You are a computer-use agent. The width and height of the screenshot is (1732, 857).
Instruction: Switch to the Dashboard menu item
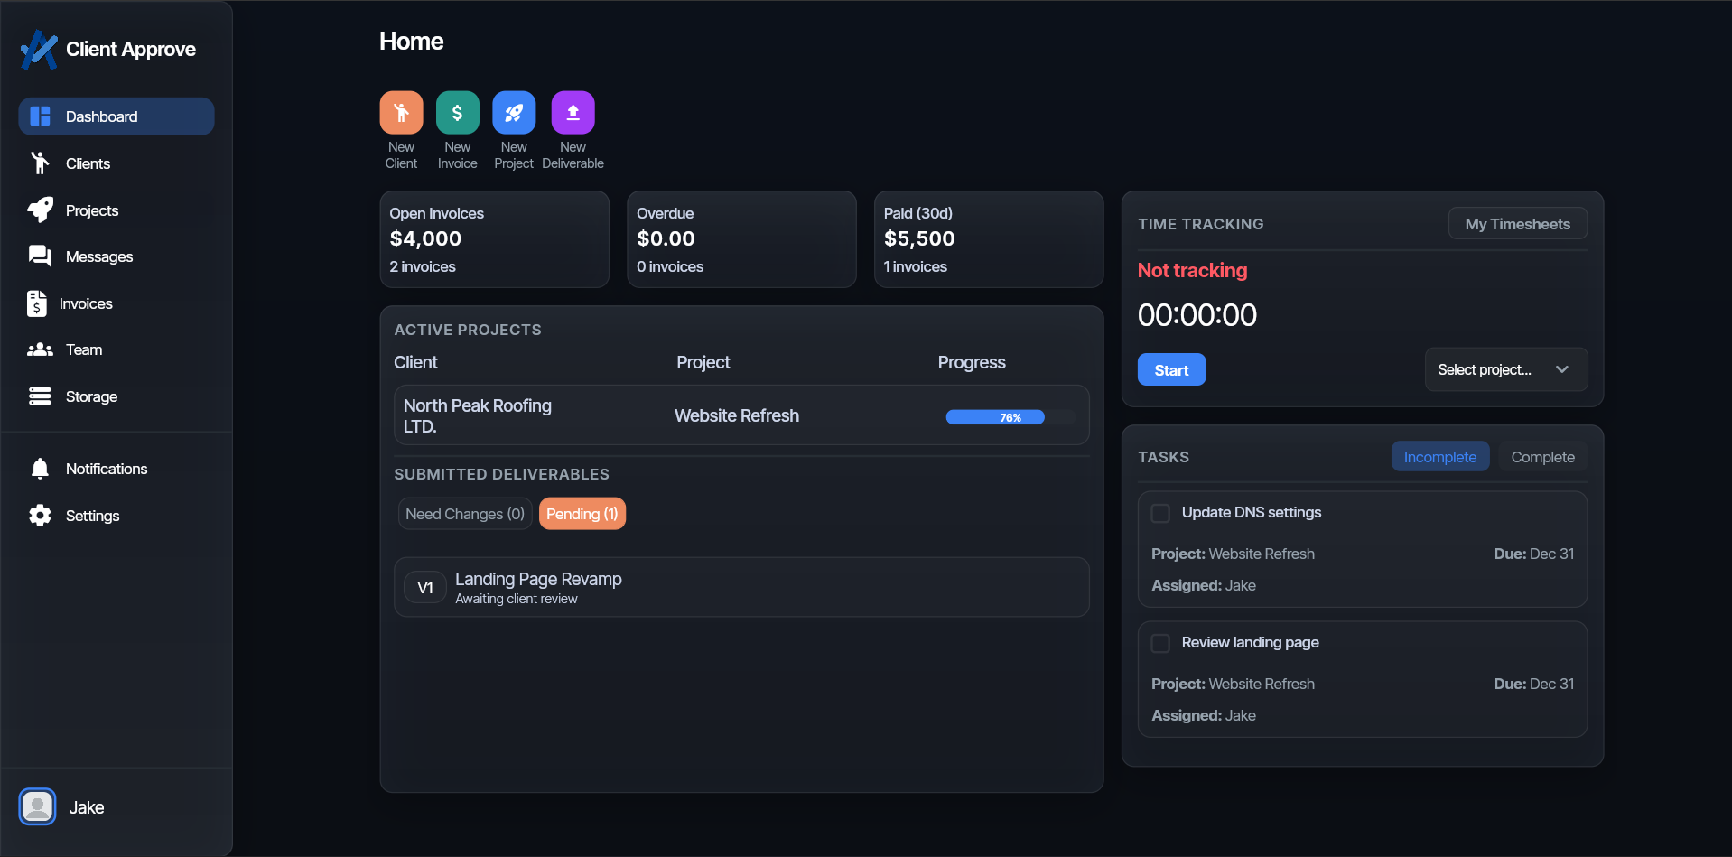(101, 116)
